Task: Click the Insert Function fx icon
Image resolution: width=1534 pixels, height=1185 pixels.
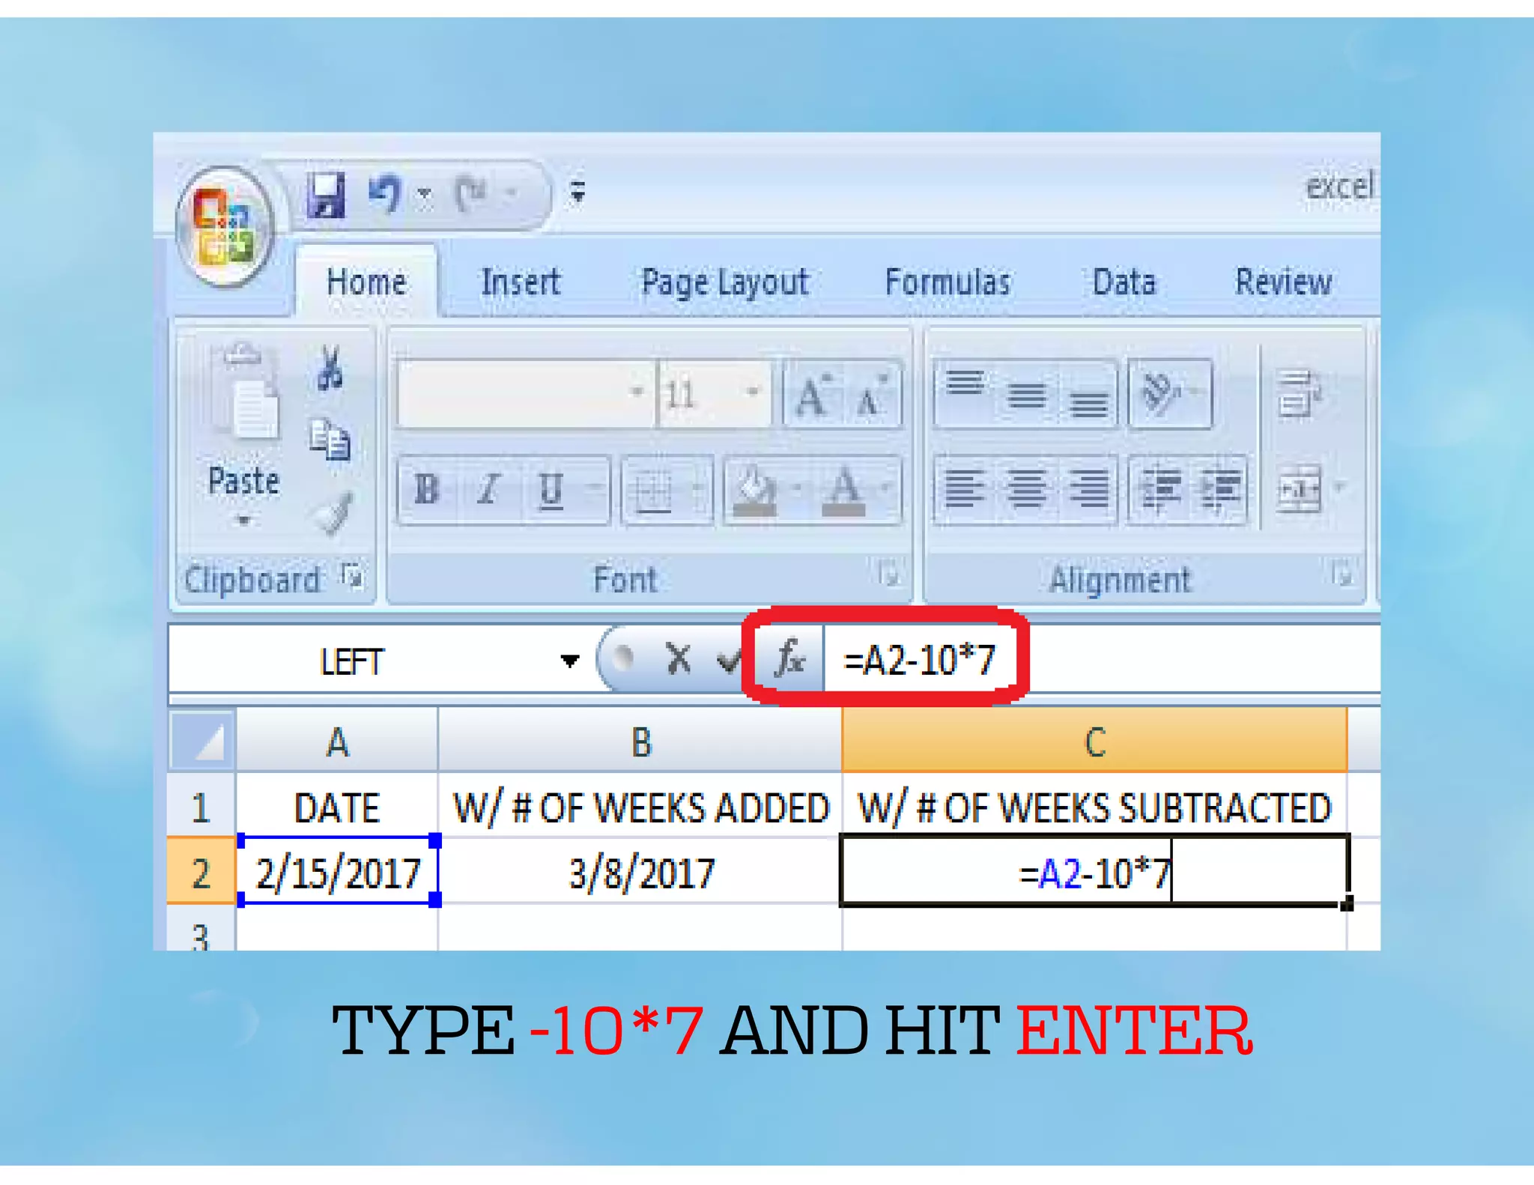Action: (x=789, y=659)
